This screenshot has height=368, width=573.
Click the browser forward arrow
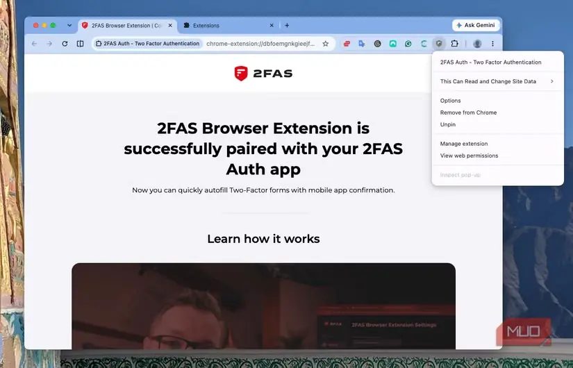49,44
